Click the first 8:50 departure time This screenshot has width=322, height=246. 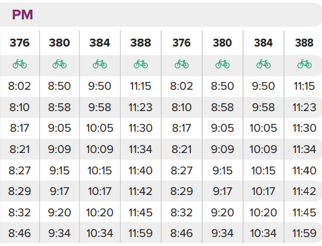click(x=59, y=86)
